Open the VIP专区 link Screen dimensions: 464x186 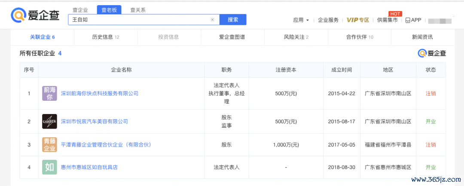tap(358, 20)
